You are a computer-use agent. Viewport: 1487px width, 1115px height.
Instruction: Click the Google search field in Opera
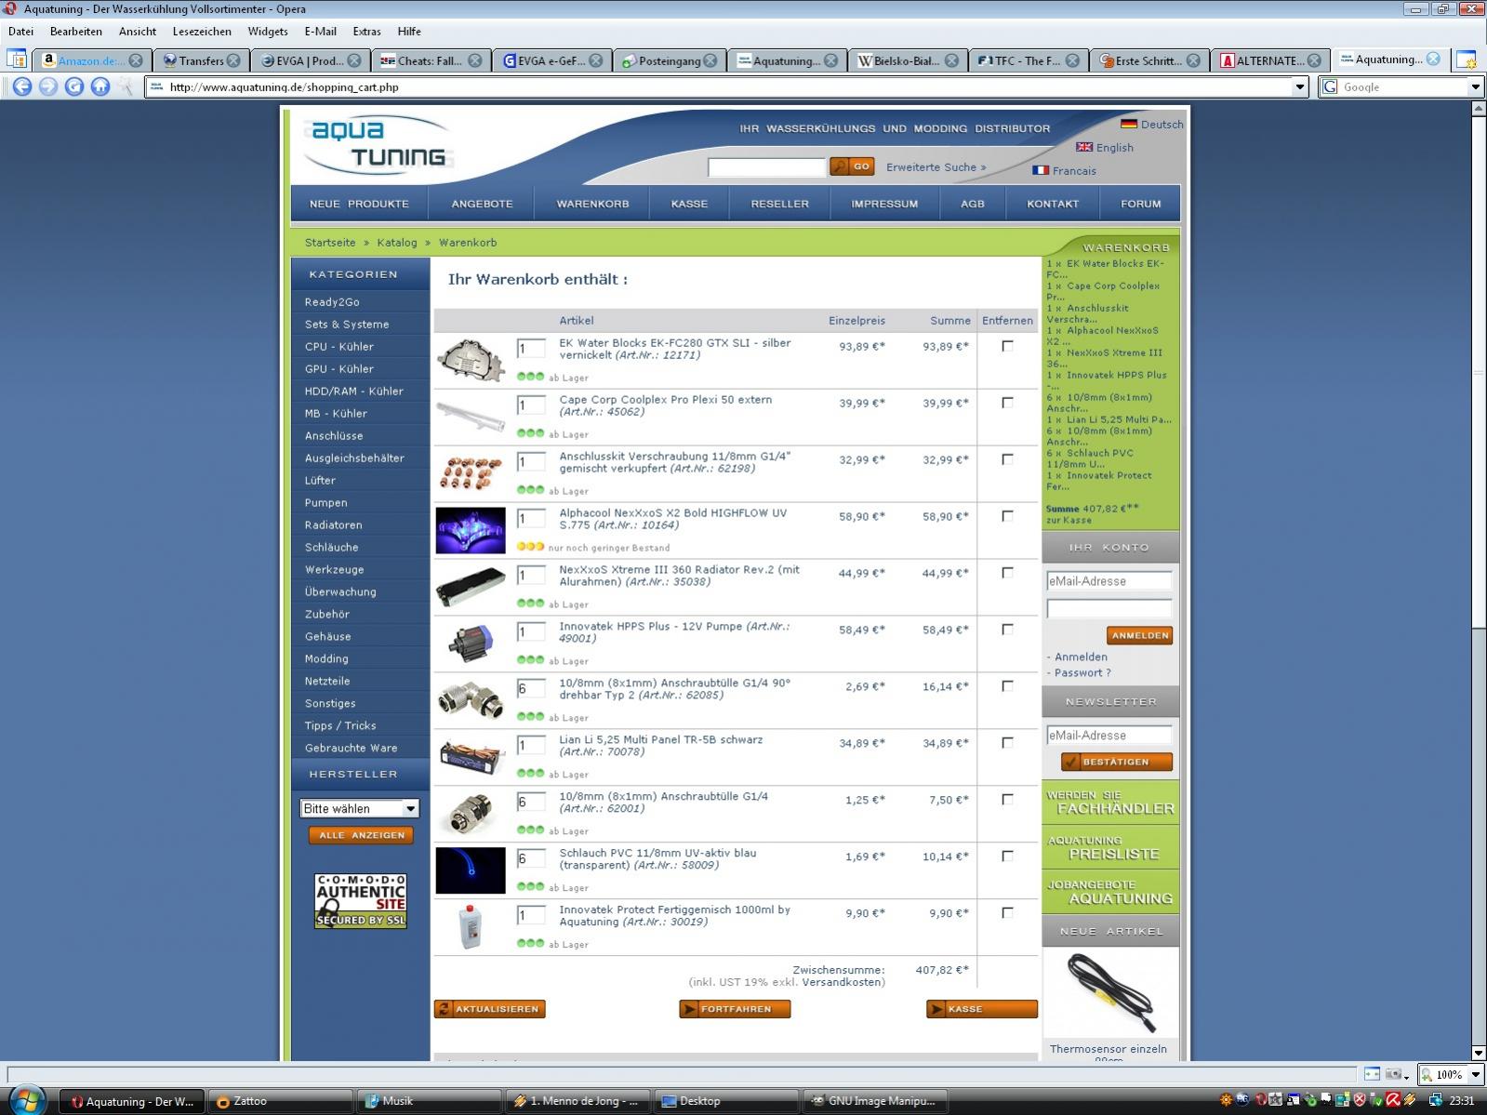click(x=1403, y=86)
